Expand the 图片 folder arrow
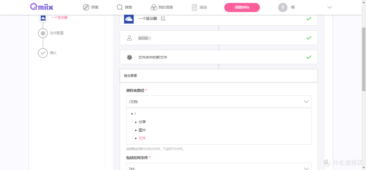Viewport: 366px width, 170px height. tap(136, 130)
